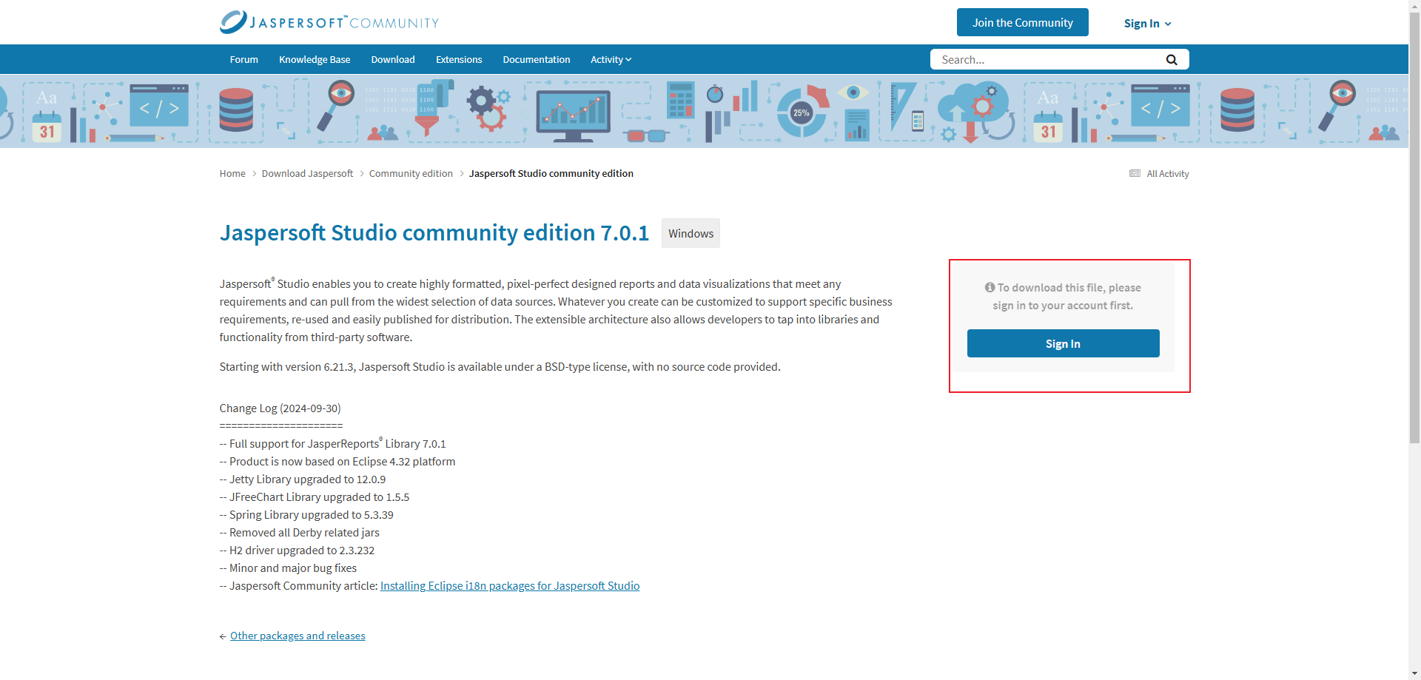
Task: Open Download Jaspersoft breadcrumb
Action: pyautogui.click(x=307, y=174)
